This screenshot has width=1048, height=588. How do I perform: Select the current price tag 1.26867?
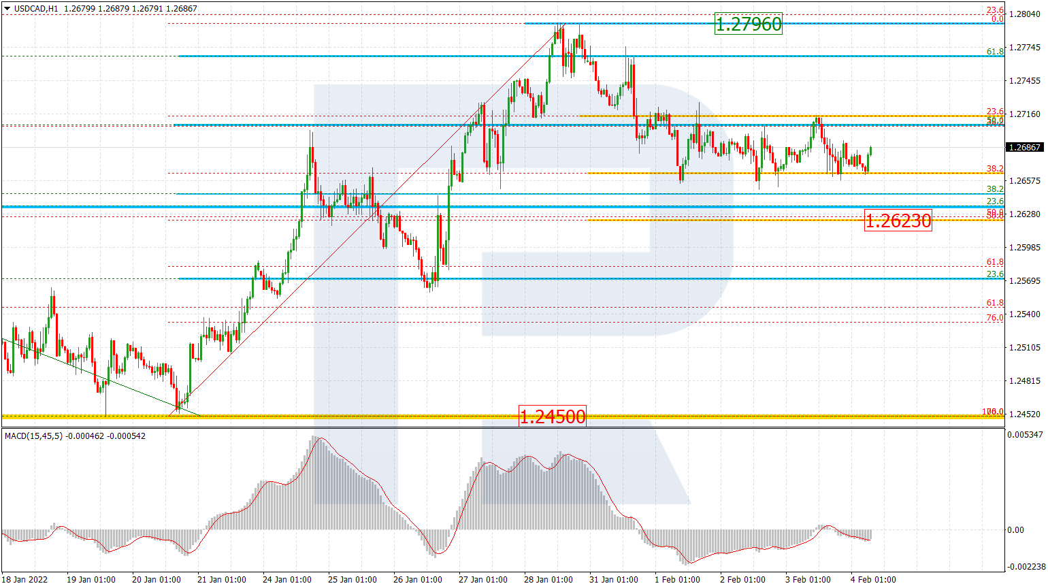pos(1024,147)
